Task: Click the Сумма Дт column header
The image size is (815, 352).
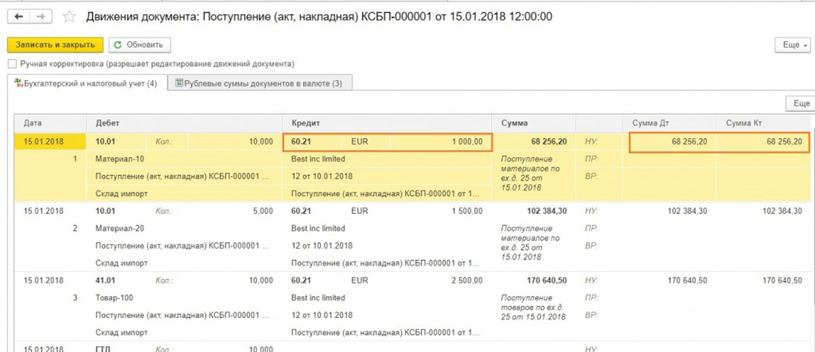Action: [650, 124]
